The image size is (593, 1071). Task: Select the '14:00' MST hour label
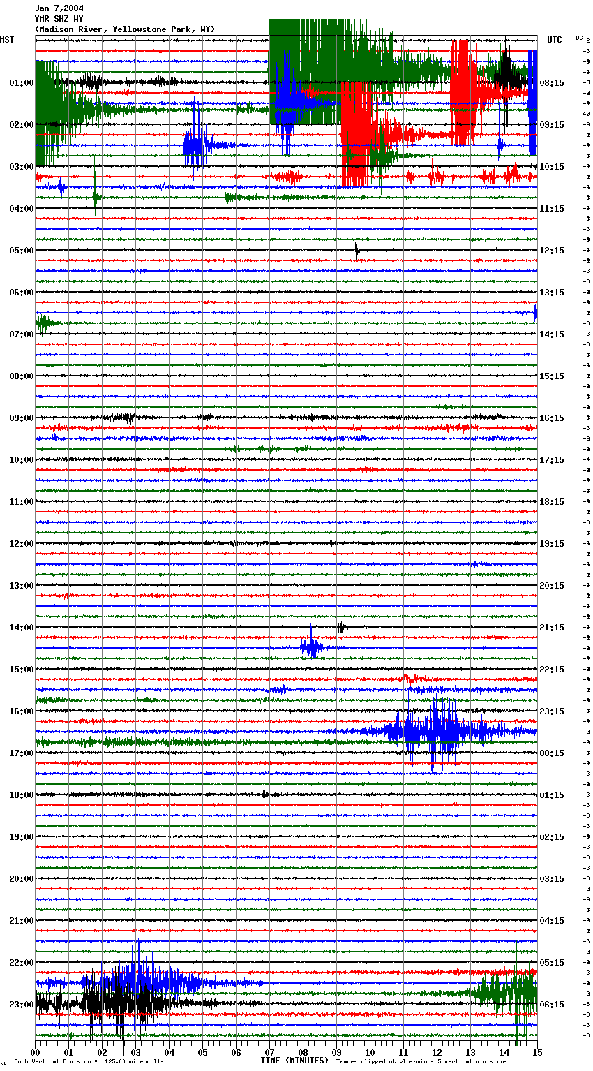22,628
